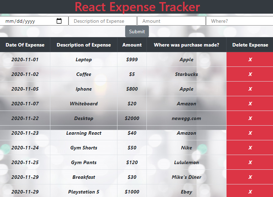Delete the Iphone expense entry

250,89
